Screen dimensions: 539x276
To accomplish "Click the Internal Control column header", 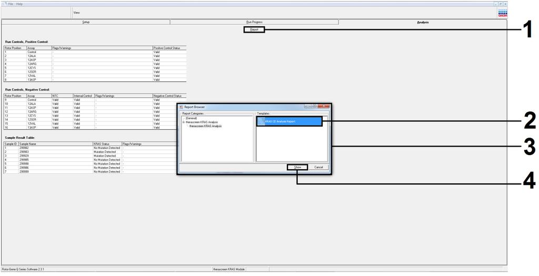I will [x=83, y=96].
